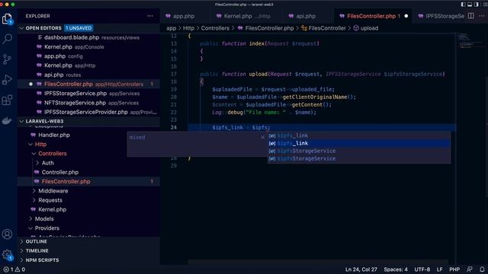Click the feedback icon in status bar
The width and height of the screenshot is (488, 274).
click(x=470, y=269)
